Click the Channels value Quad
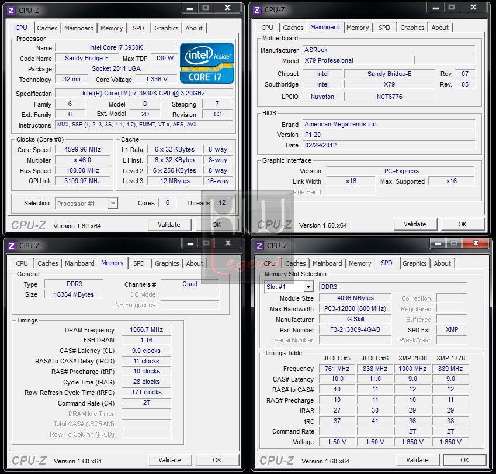 click(x=190, y=284)
